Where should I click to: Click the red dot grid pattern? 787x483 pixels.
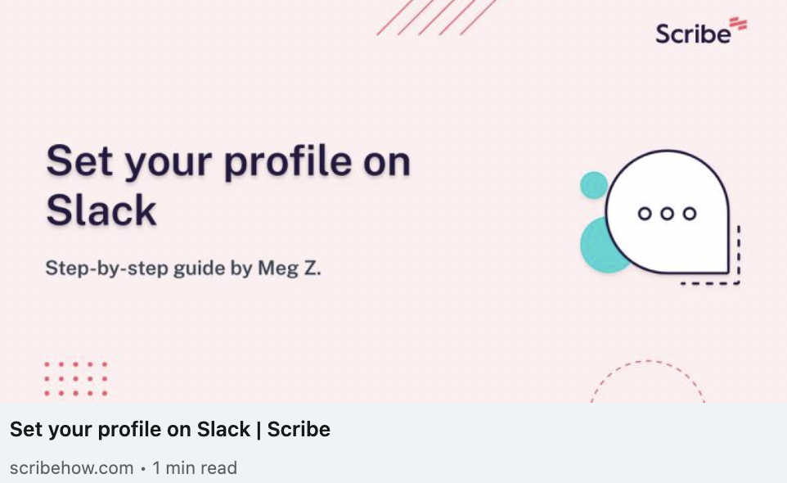[76, 378]
